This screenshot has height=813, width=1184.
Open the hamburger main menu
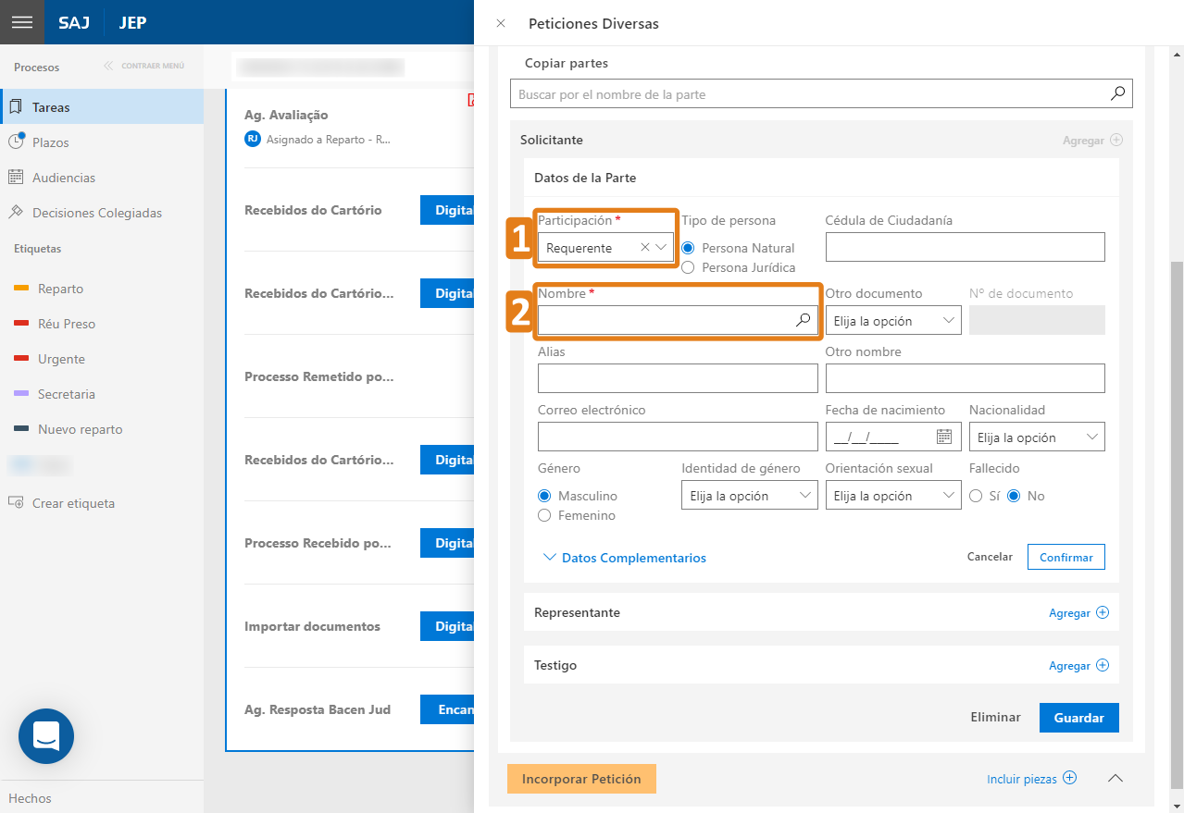click(x=22, y=22)
